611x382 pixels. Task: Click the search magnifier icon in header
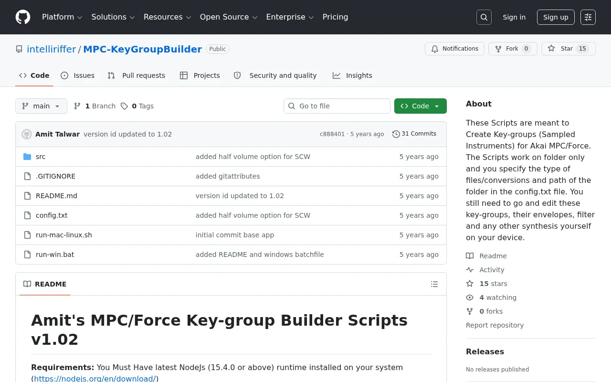click(484, 17)
